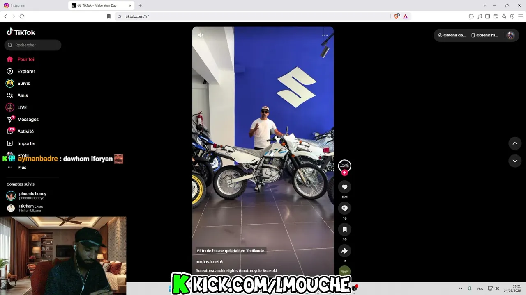Click the 'Obtenir de...' coins button

[452, 35]
